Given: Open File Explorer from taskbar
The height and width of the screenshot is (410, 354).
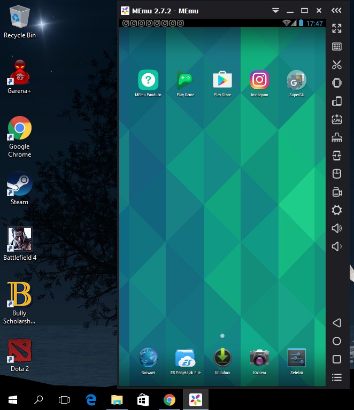Looking at the screenshot, I should coord(117,400).
